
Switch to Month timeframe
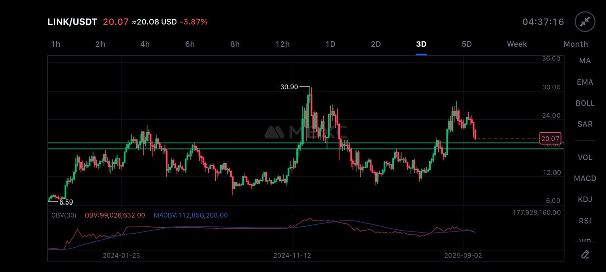[576, 44]
